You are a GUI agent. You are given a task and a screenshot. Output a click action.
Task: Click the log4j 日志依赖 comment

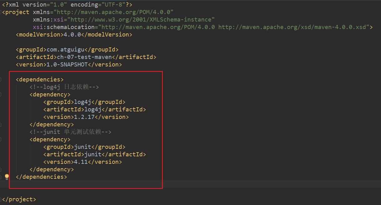(x=64, y=87)
